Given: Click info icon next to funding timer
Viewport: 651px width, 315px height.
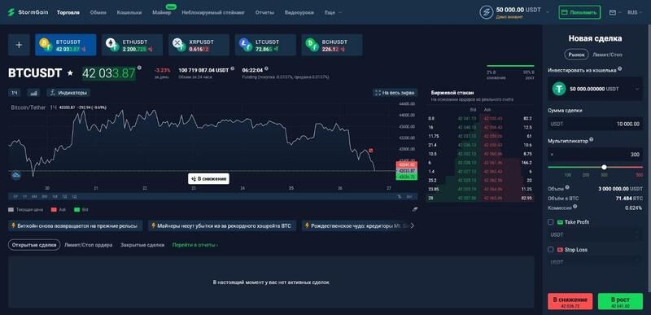Looking at the screenshot, I should coord(266,69).
